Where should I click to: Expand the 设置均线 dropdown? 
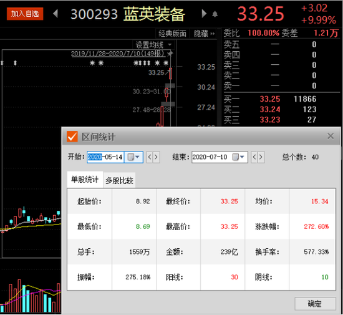153,45
